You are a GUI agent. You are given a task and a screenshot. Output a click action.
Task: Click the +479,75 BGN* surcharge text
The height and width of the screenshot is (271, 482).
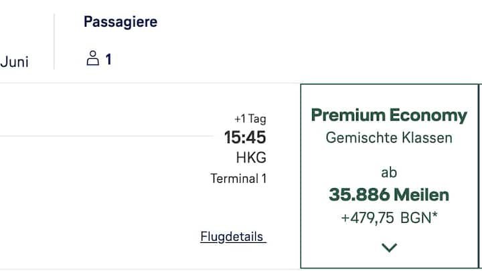click(389, 218)
